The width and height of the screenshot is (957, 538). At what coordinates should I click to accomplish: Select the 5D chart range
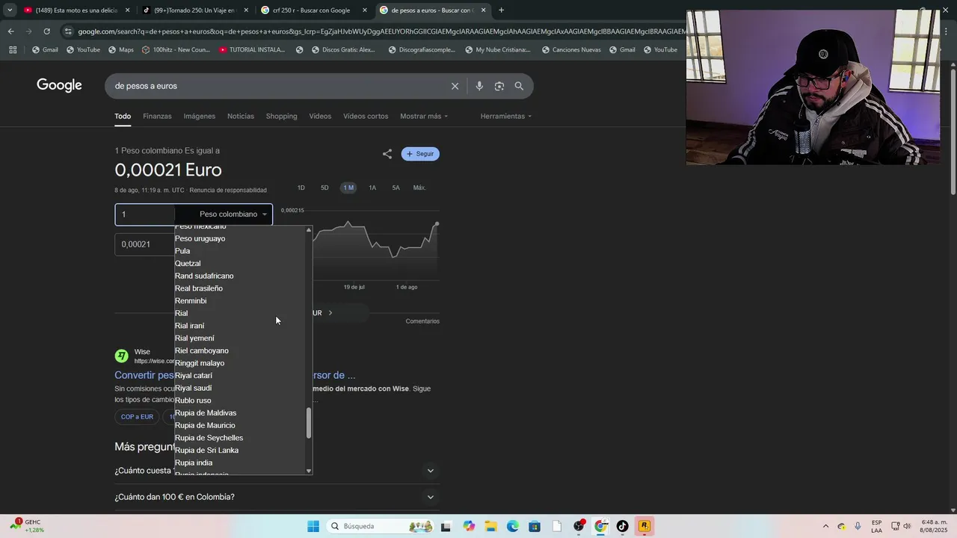point(324,188)
